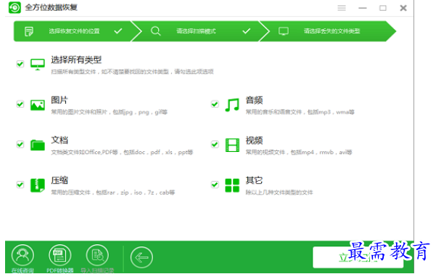Click the monitor icon for all types
436x274 pixels.
pyautogui.click(x=38, y=65)
